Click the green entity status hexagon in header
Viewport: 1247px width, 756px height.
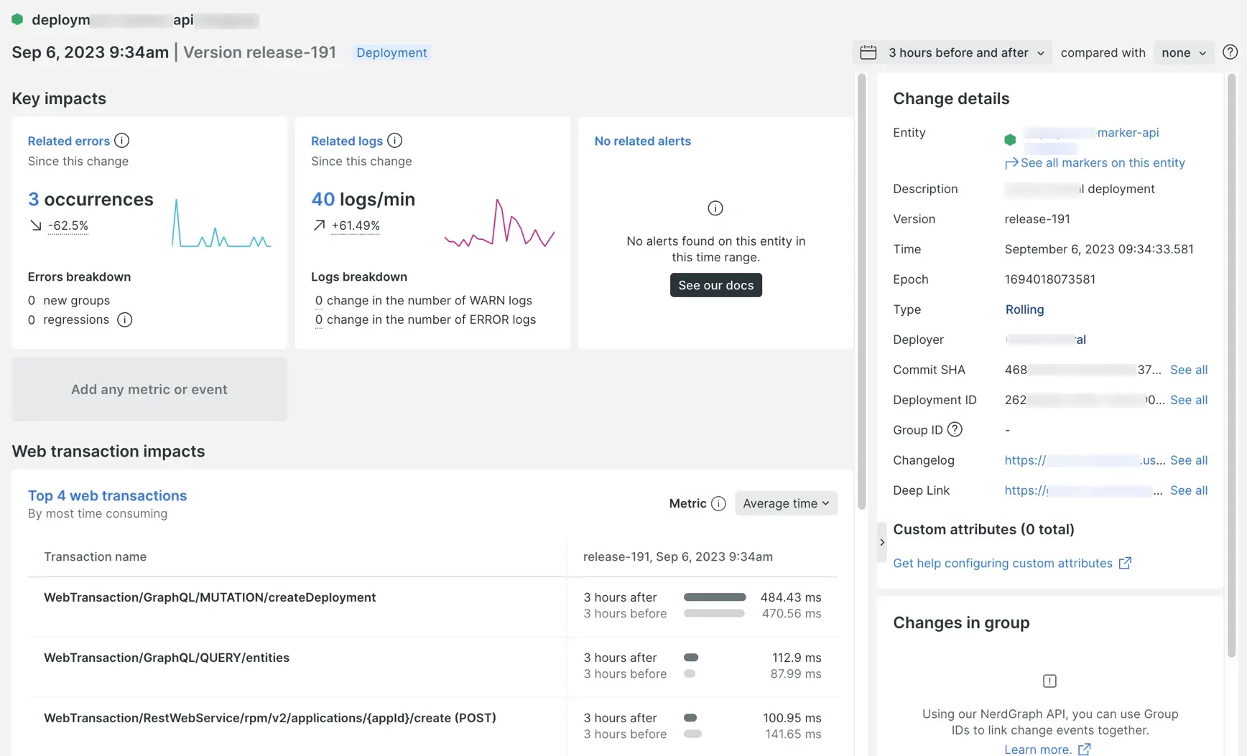(x=17, y=19)
